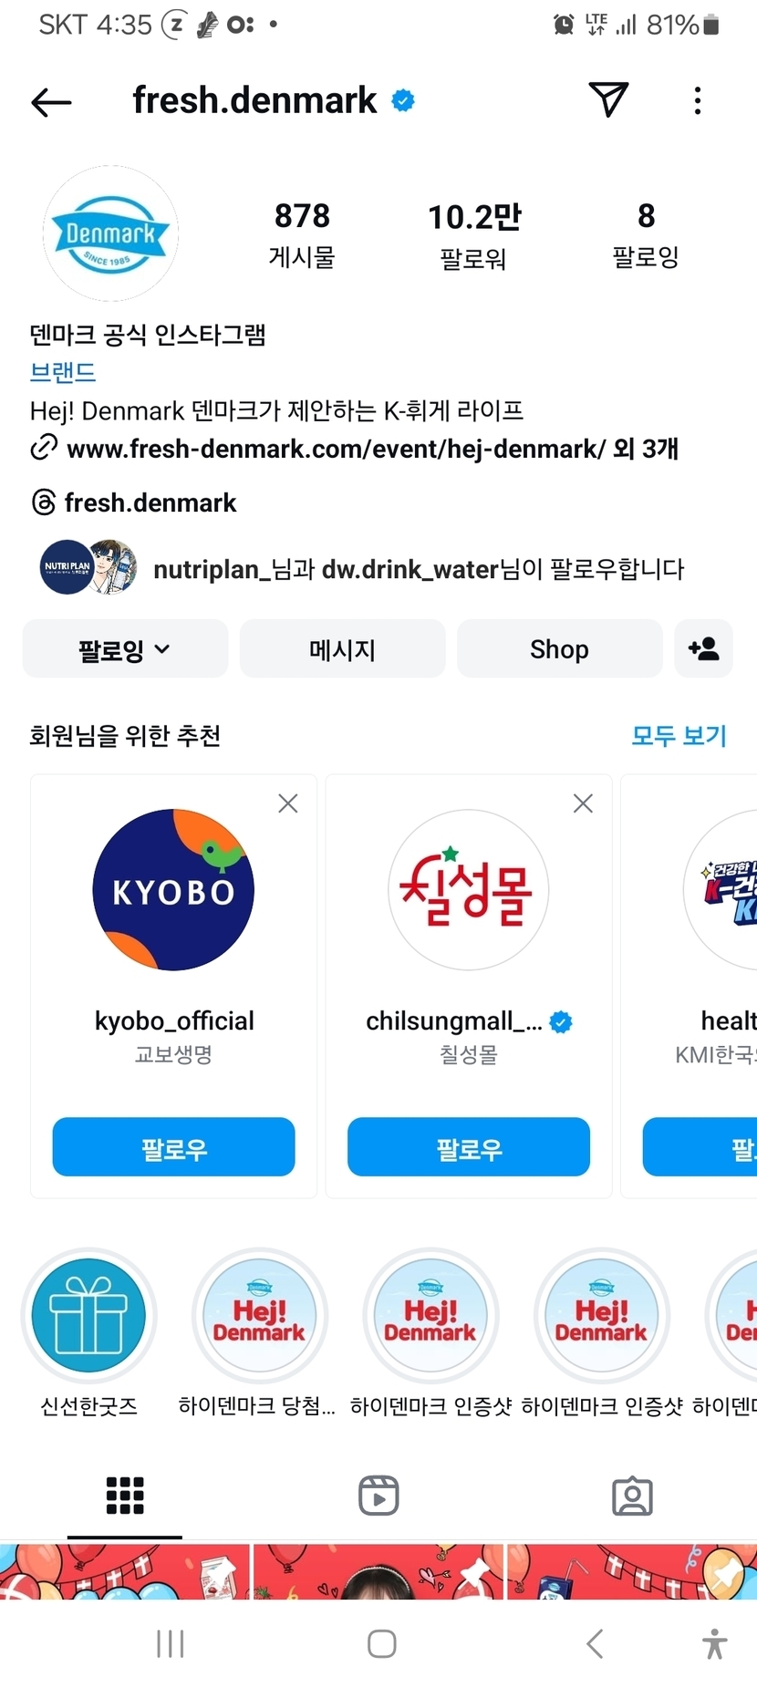The width and height of the screenshot is (757, 1688).
Task: Tap the back arrow icon
Action: point(51,102)
